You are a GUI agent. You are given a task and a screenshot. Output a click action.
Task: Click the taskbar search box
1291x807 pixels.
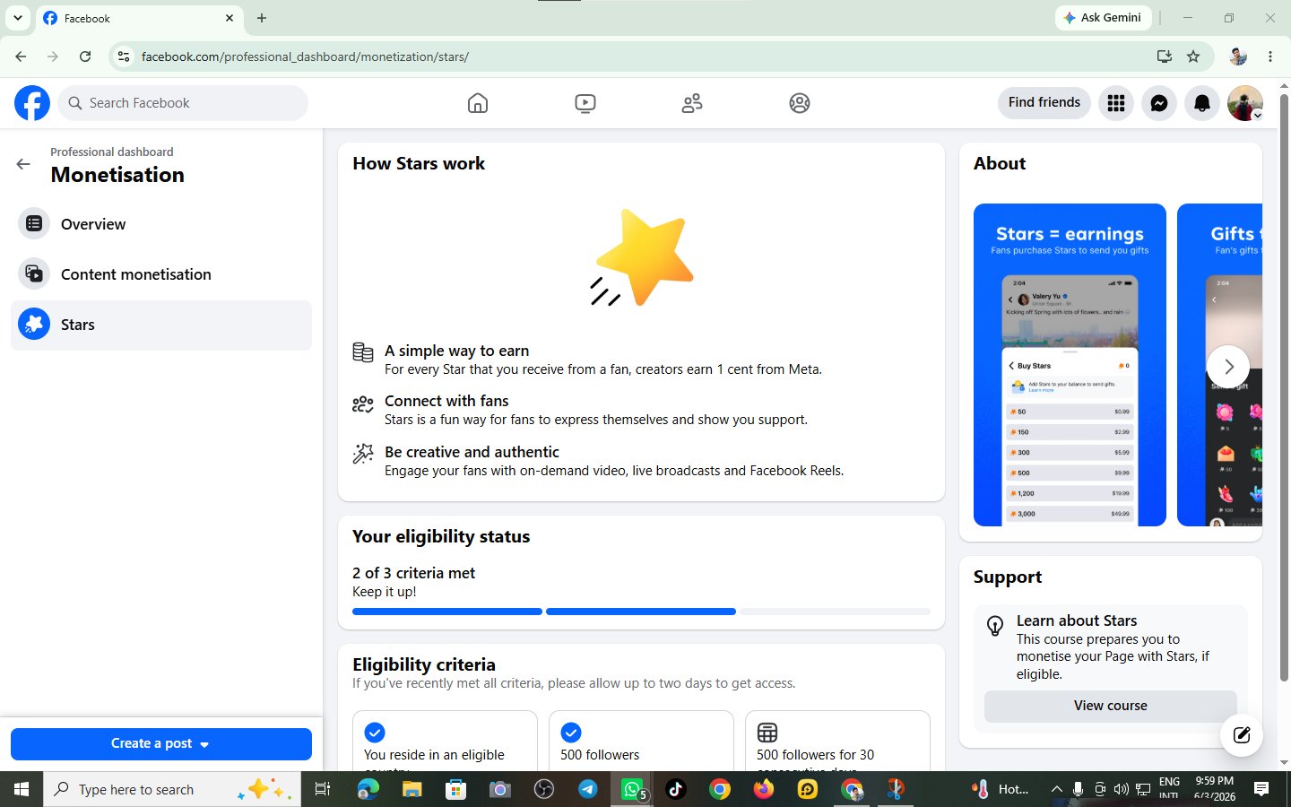pyautogui.click(x=170, y=789)
